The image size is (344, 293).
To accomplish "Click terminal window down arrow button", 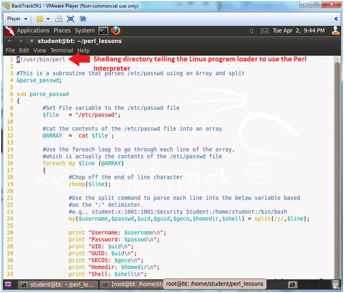I will pyautogui.click(x=21, y=41).
